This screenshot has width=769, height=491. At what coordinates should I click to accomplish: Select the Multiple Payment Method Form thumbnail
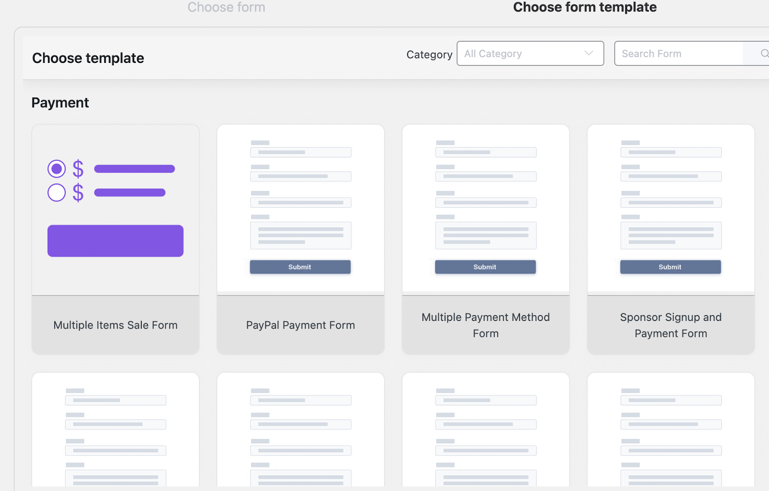pos(486,210)
